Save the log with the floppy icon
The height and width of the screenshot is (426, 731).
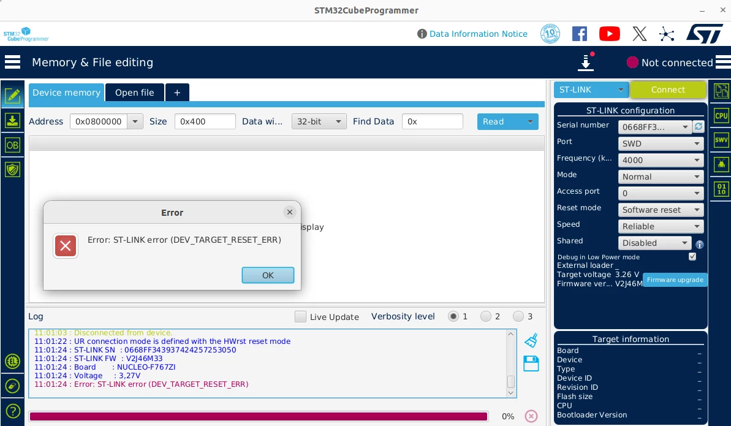click(x=531, y=363)
